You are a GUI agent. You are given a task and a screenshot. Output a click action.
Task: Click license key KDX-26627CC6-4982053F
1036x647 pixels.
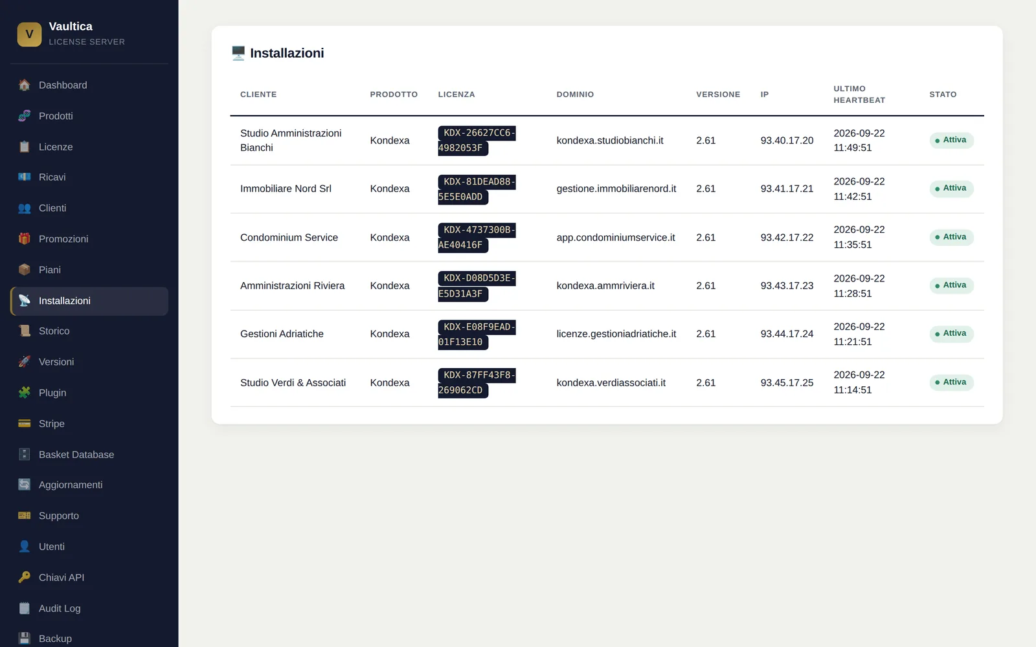pyautogui.click(x=477, y=140)
